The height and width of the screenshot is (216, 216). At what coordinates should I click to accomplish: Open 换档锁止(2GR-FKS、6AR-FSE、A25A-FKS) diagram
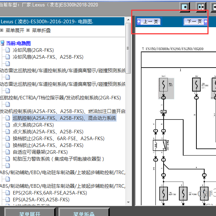58,138
